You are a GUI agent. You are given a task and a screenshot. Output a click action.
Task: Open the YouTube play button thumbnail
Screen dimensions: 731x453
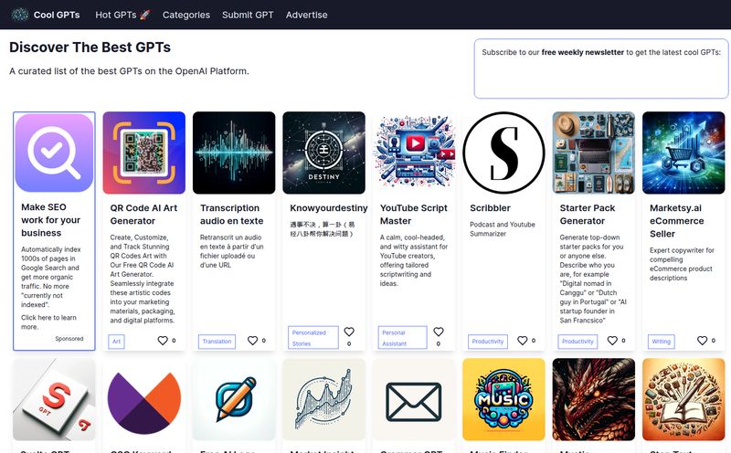pos(414,153)
